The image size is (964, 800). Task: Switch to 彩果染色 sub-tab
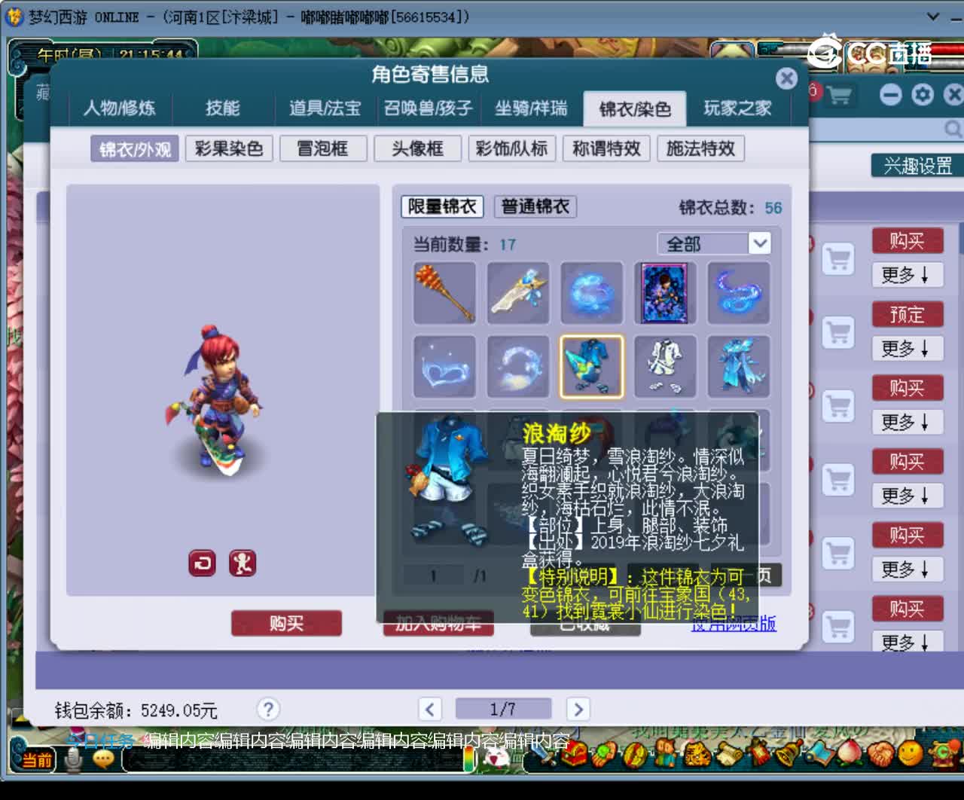pos(229,148)
